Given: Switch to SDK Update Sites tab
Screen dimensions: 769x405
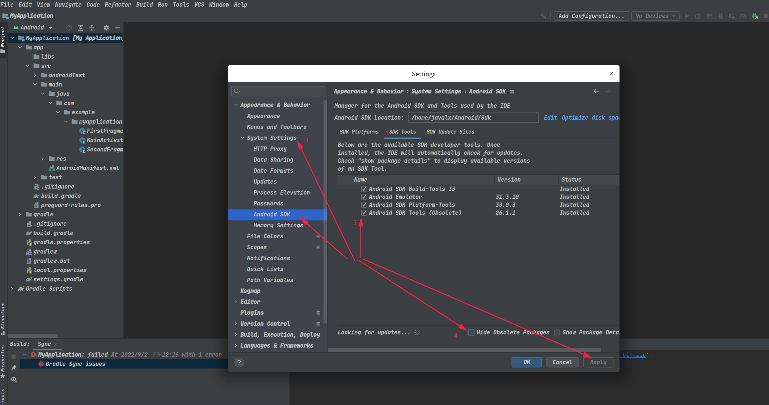Looking at the screenshot, I should pyautogui.click(x=450, y=132).
